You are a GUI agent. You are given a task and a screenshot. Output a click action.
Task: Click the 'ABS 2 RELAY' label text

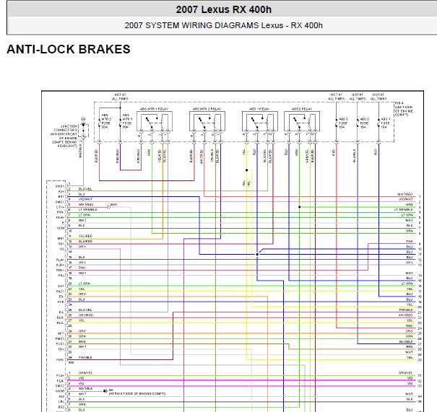coord(301,109)
